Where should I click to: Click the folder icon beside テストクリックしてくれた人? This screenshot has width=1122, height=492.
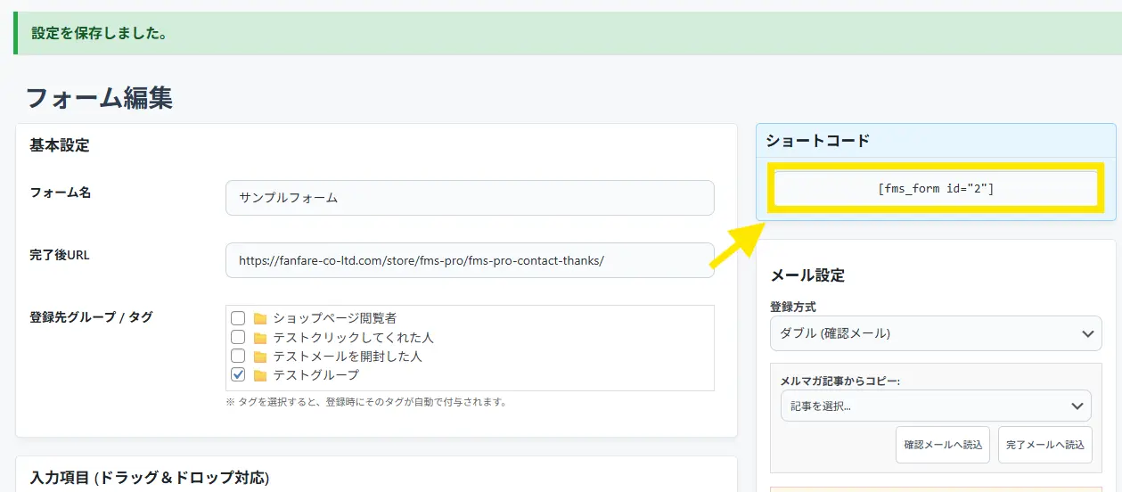[x=260, y=338]
